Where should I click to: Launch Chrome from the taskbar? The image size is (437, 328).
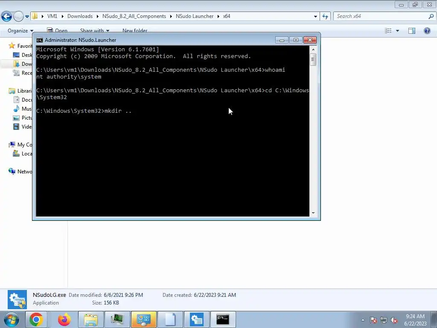click(x=36, y=319)
